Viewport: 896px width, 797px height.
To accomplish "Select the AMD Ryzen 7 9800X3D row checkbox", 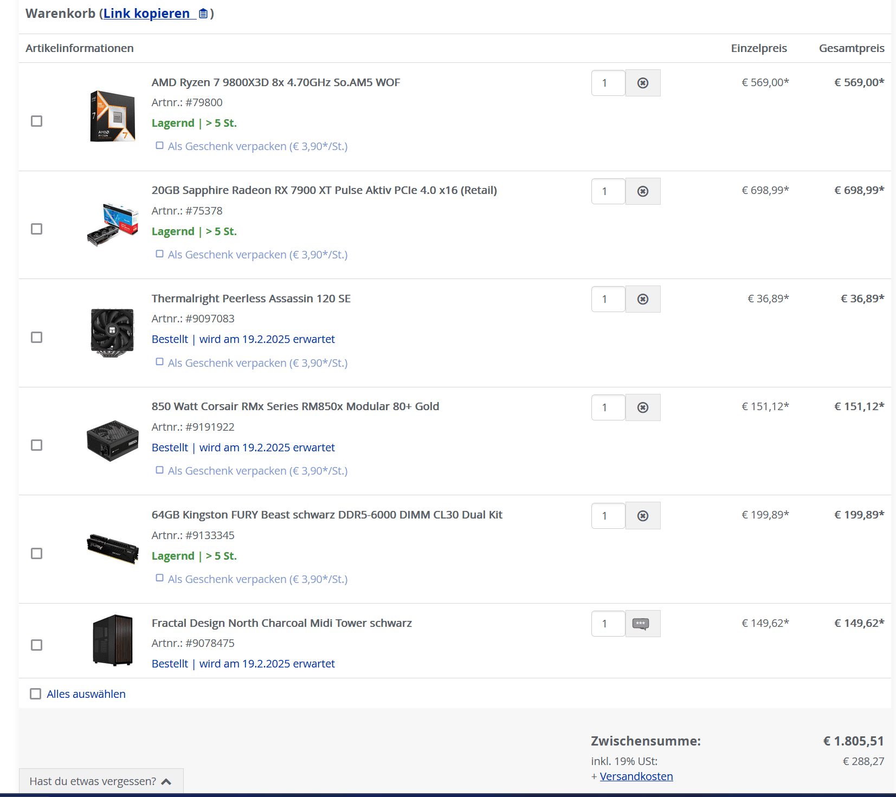I will click(x=36, y=121).
